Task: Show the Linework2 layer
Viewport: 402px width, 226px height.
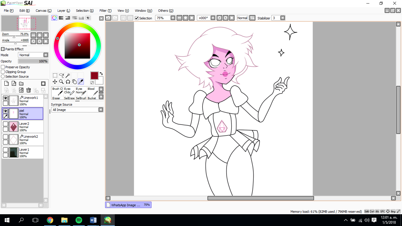Action: click(5, 137)
